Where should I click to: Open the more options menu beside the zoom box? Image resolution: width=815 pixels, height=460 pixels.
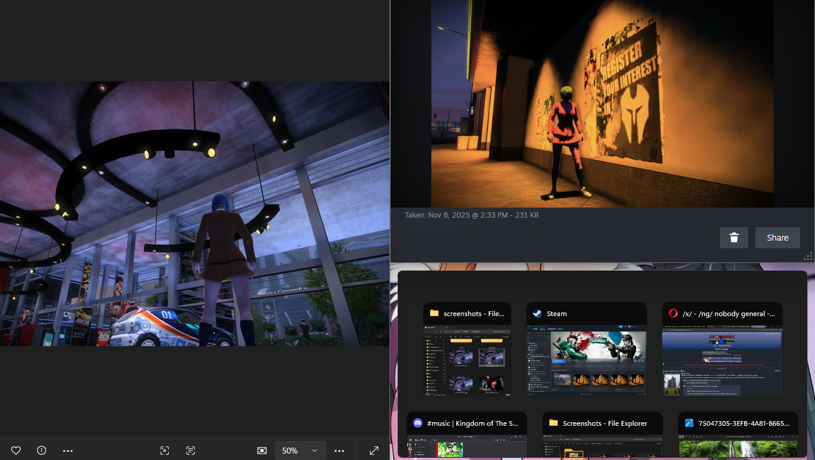(339, 451)
